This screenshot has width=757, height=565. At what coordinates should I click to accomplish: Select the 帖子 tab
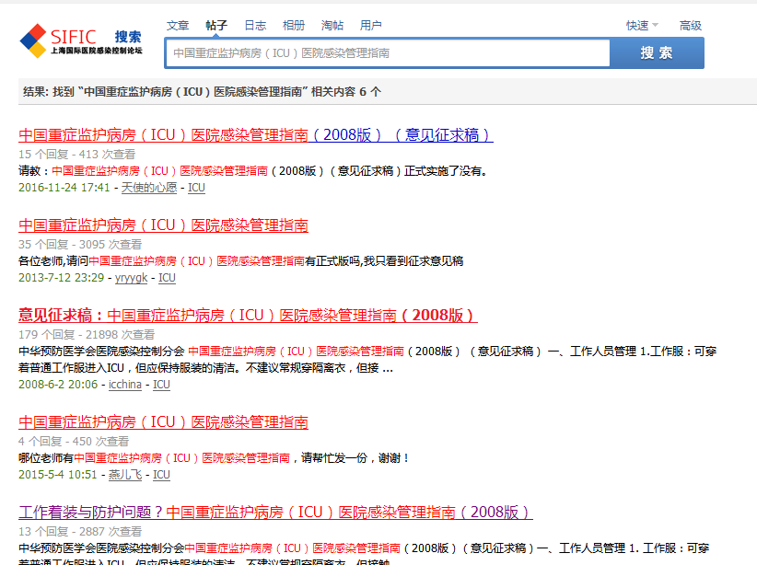pos(216,25)
